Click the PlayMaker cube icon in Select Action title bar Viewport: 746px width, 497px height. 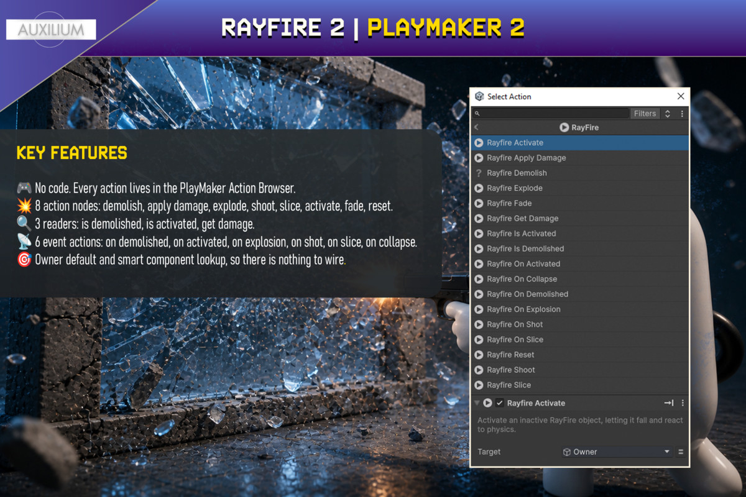pyautogui.click(x=479, y=96)
